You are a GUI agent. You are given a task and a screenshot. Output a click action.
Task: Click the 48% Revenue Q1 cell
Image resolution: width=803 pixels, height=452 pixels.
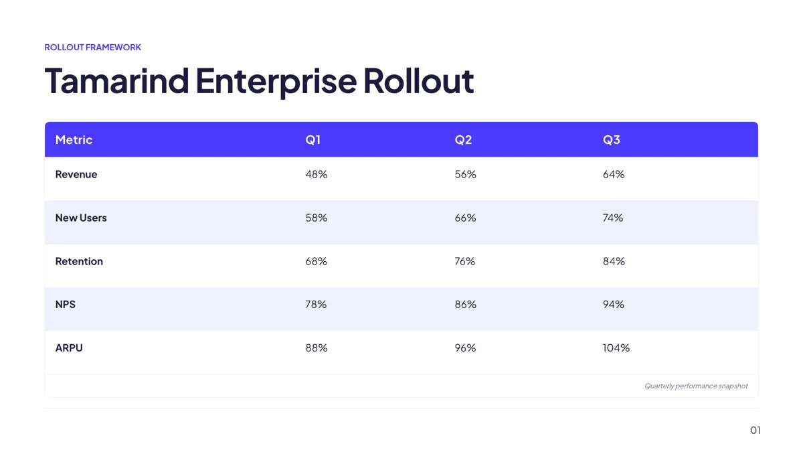317,174
